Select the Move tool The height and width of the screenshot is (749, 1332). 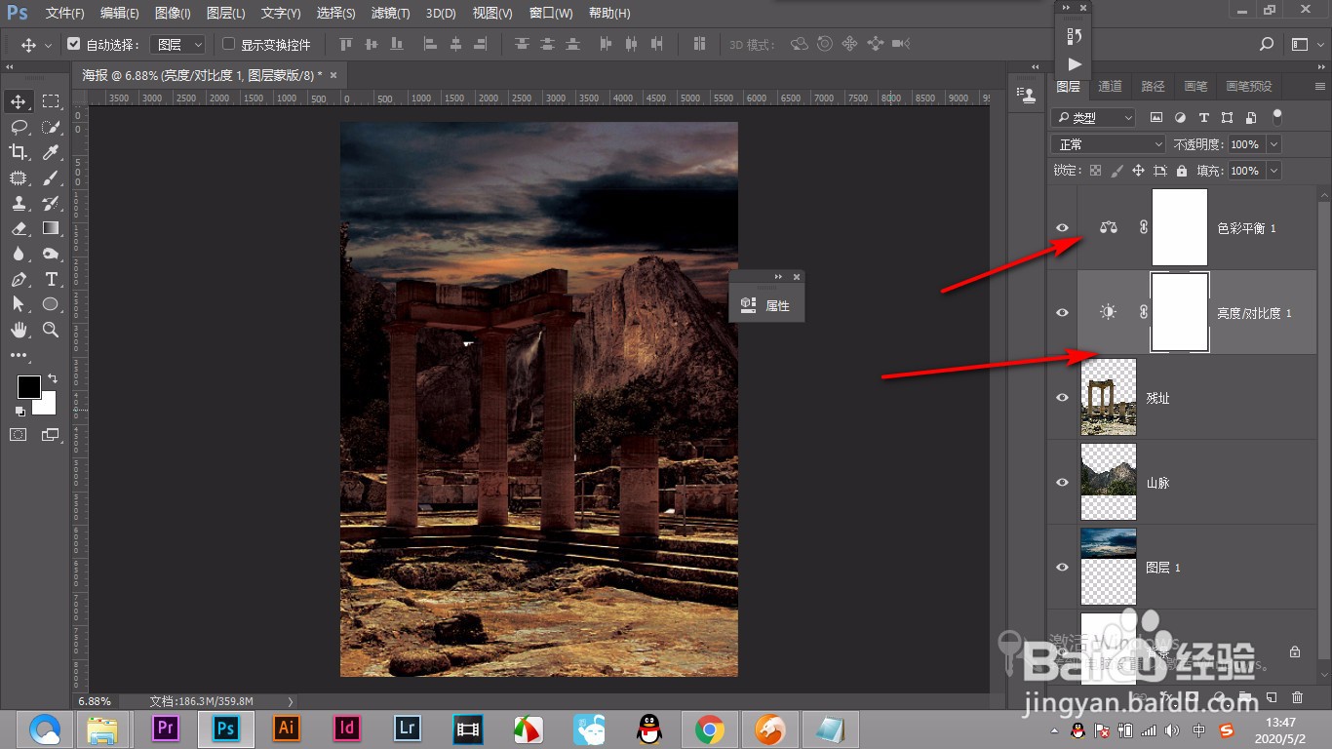[x=19, y=101]
